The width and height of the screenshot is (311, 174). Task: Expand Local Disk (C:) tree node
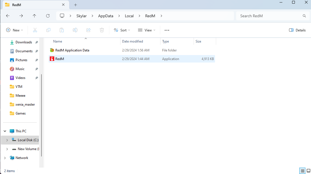[7, 140]
